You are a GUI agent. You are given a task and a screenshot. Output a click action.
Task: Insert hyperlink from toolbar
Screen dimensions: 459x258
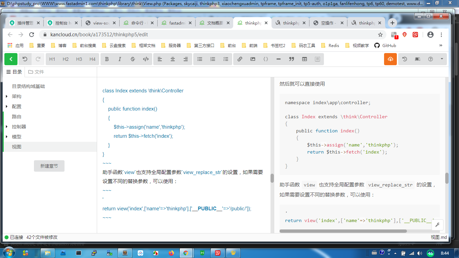coord(240,59)
